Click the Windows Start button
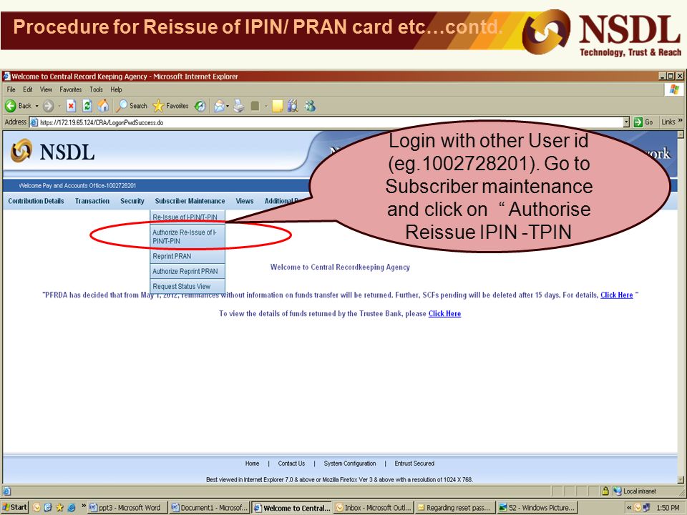Viewport: 687px width, 515px height. click(15, 508)
